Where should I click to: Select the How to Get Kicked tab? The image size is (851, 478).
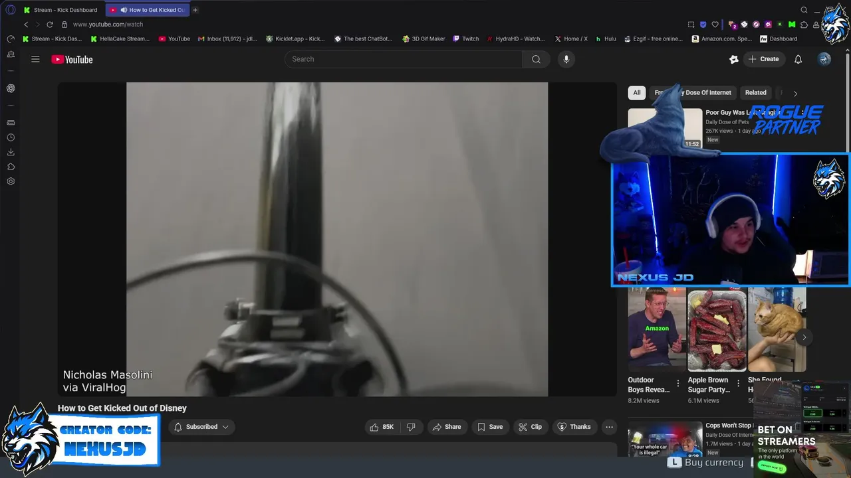pyautogui.click(x=148, y=10)
